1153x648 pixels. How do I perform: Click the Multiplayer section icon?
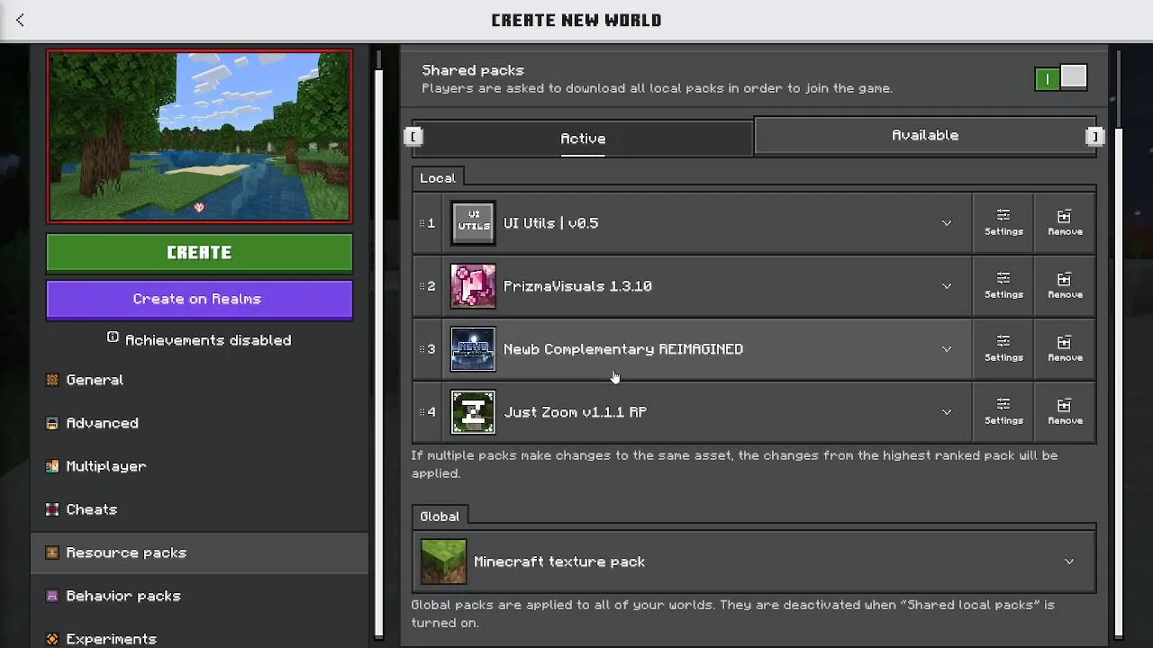pos(52,466)
